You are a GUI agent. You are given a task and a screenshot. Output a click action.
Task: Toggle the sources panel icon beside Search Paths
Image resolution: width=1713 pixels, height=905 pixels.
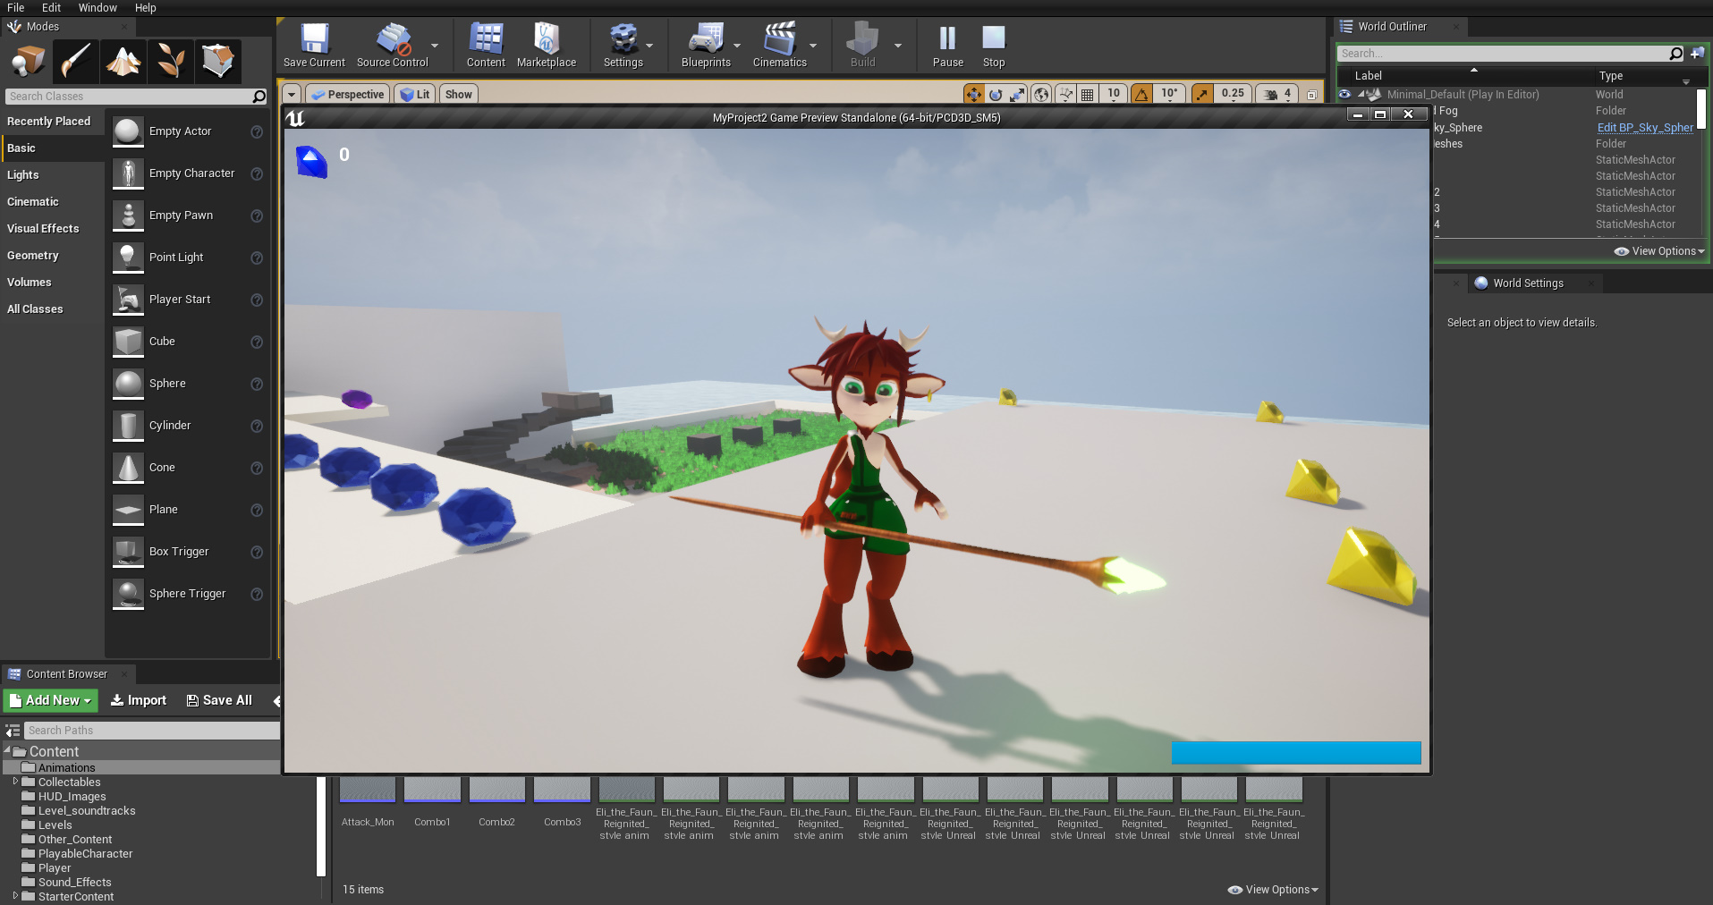(13, 731)
